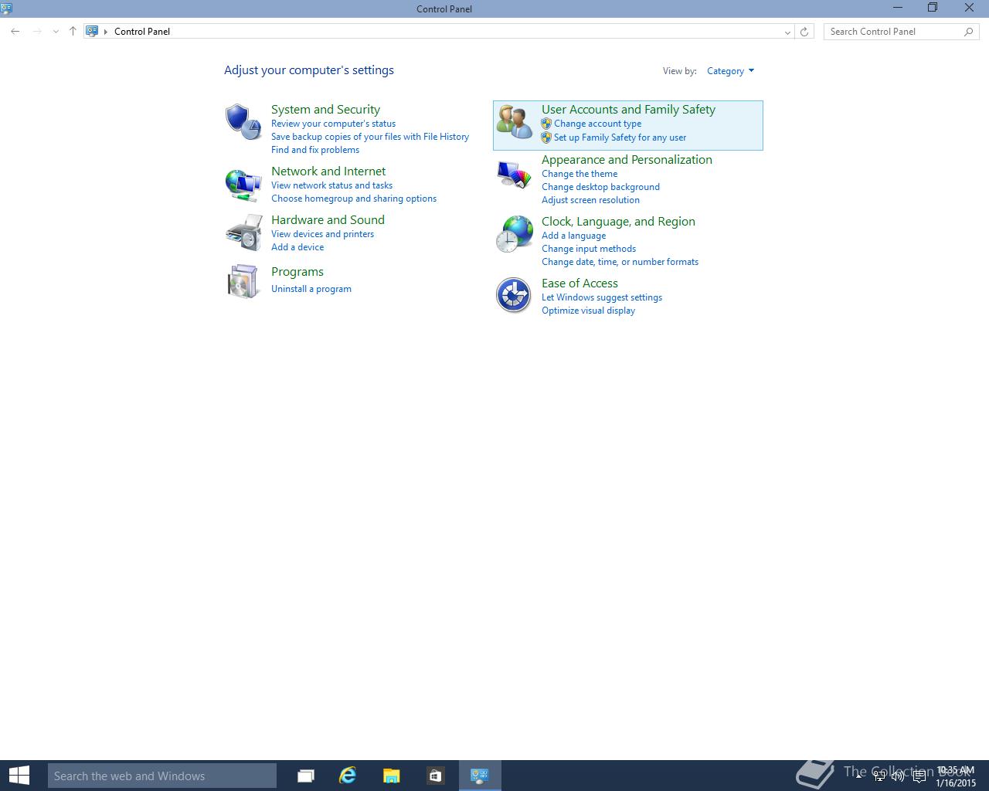
Task: Click Network and Internet heading
Action: [x=328, y=171]
